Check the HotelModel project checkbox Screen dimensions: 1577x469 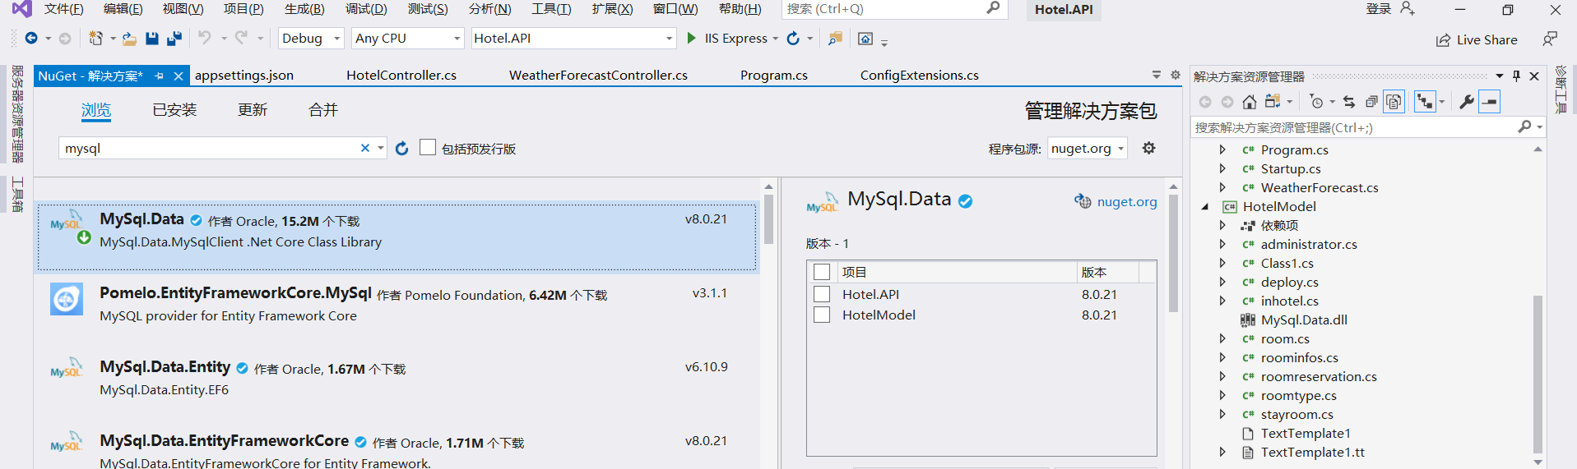pyautogui.click(x=822, y=315)
